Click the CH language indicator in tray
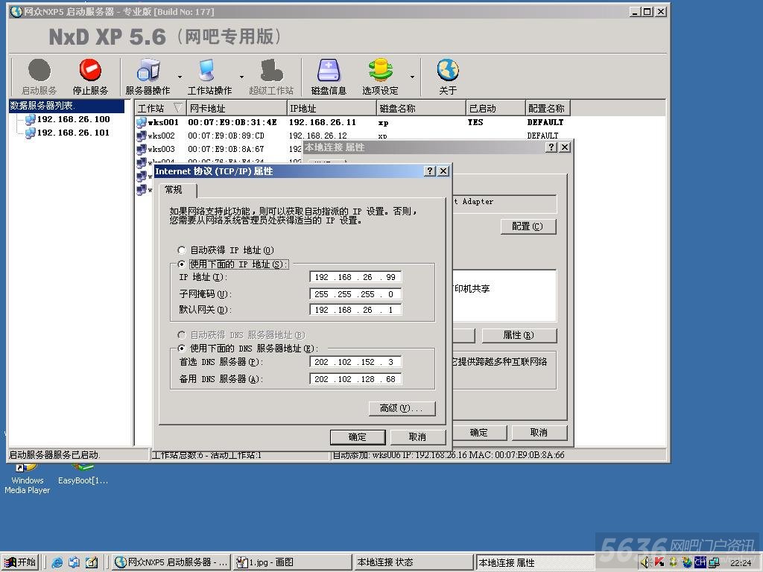 [x=700, y=562]
